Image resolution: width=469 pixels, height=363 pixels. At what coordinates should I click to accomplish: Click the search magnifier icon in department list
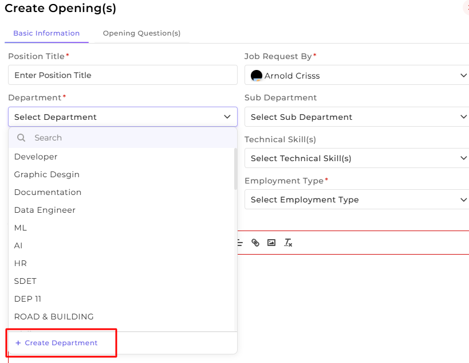21,138
